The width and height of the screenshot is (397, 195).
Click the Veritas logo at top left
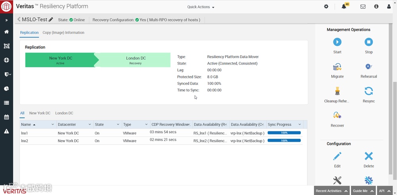[6, 6]
